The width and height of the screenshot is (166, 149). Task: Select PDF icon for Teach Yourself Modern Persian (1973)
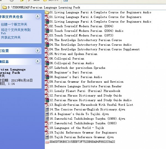click(x=47, y=36)
